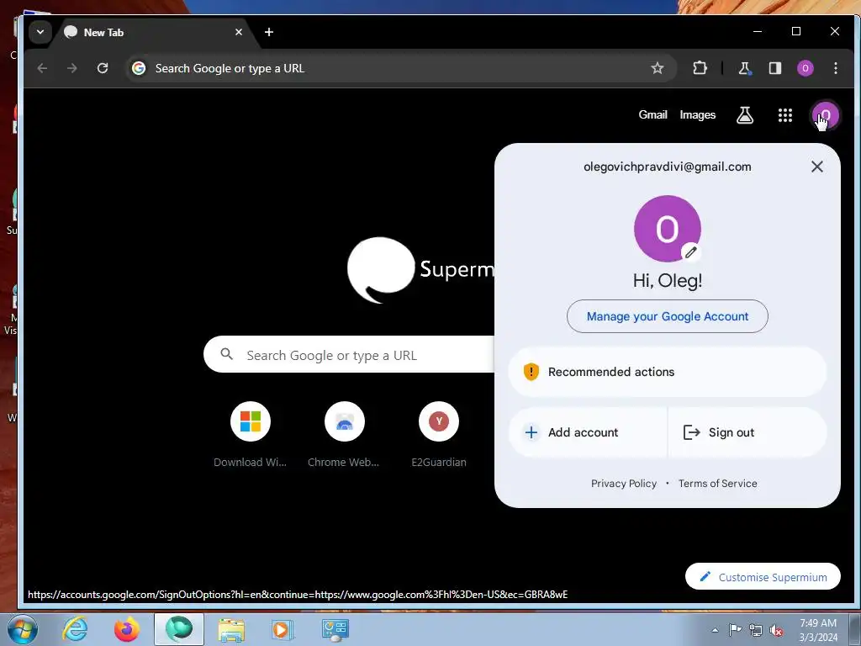Open a new tab with plus button
This screenshot has width=861, height=646.
(269, 33)
